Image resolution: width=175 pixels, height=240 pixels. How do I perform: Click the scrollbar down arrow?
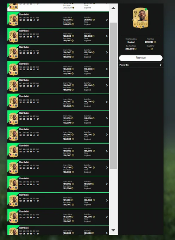(x=113, y=230)
